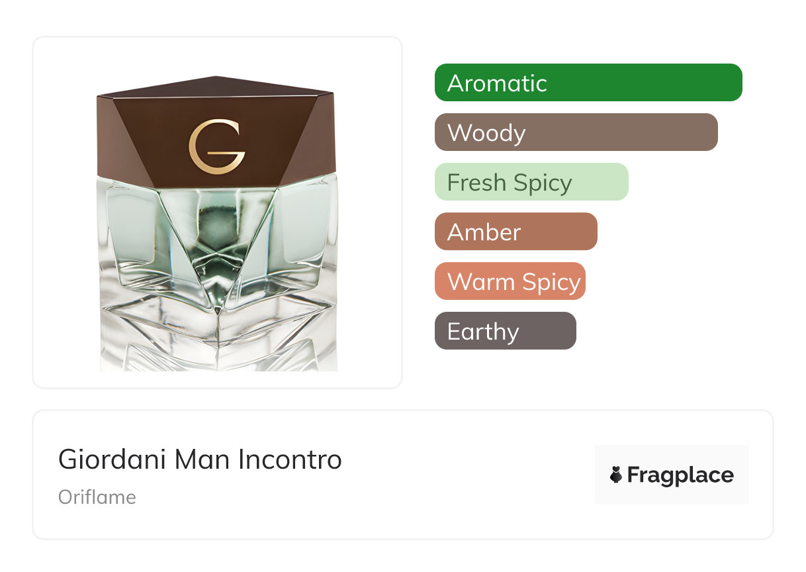Click the Spicy word in Fresh Spicy
806x572 pixels.
point(543,183)
